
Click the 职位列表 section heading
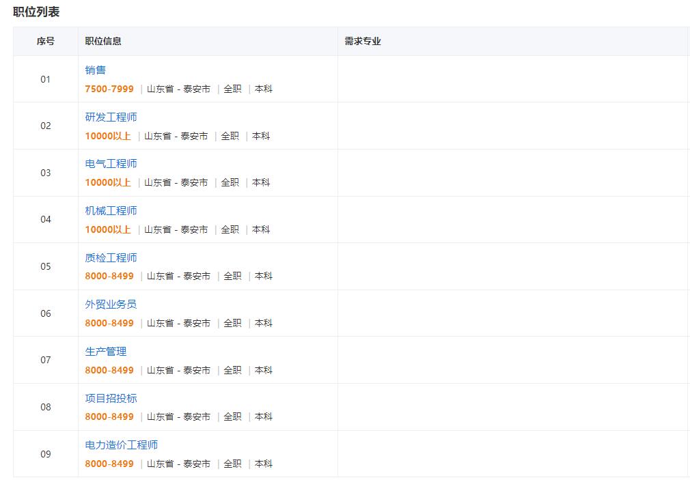tap(36, 12)
